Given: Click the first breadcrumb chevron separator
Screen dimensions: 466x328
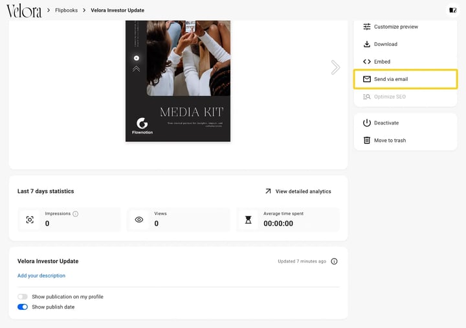Looking at the screenshot, I should coord(49,10).
